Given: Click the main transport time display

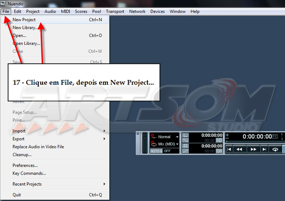Looking at the screenshot, I should coord(257,136).
